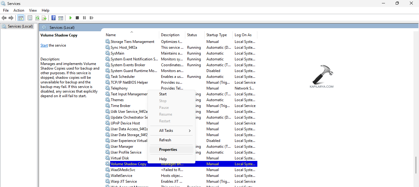The image size is (419, 187).
Task: Toggle Show/Hide Console Tree icon
Action: [x=21, y=18]
